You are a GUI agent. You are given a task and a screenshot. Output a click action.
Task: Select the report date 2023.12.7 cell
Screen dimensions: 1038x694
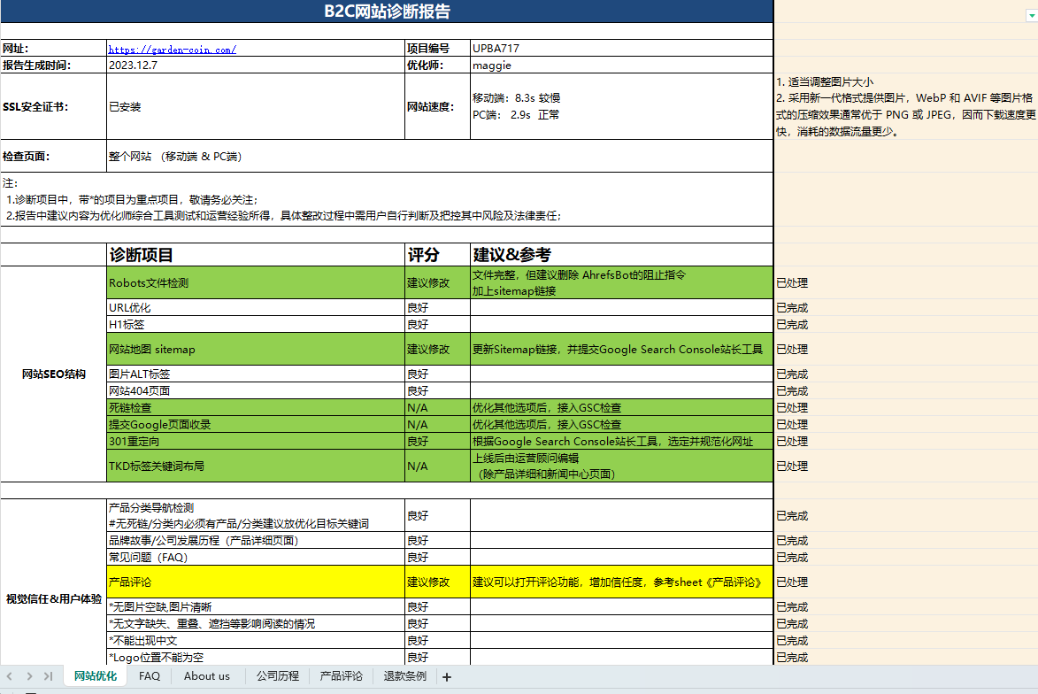(x=256, y=65)
